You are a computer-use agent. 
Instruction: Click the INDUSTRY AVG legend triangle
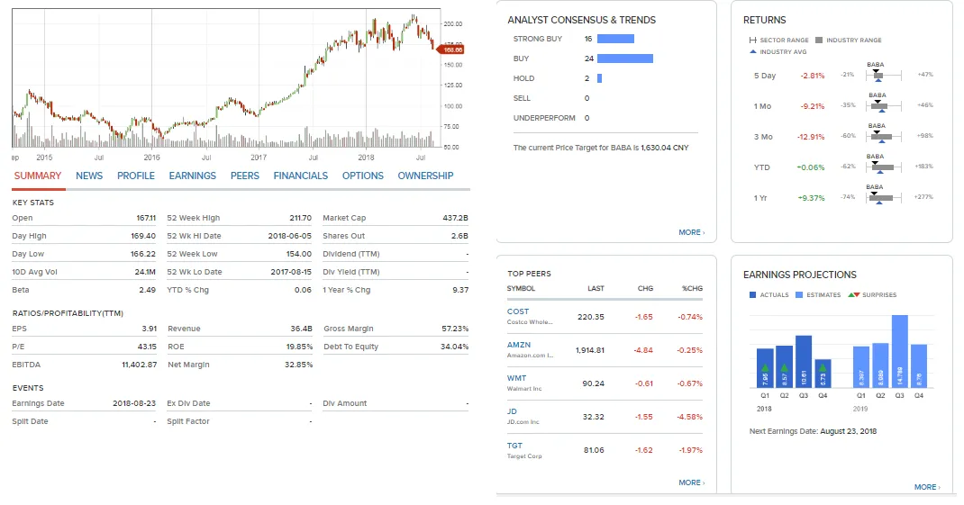753,51
